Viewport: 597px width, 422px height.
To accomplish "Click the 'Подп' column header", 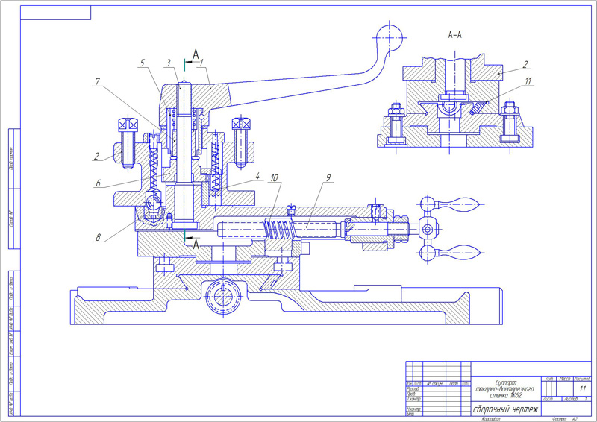I will click(x=454, y=384).
